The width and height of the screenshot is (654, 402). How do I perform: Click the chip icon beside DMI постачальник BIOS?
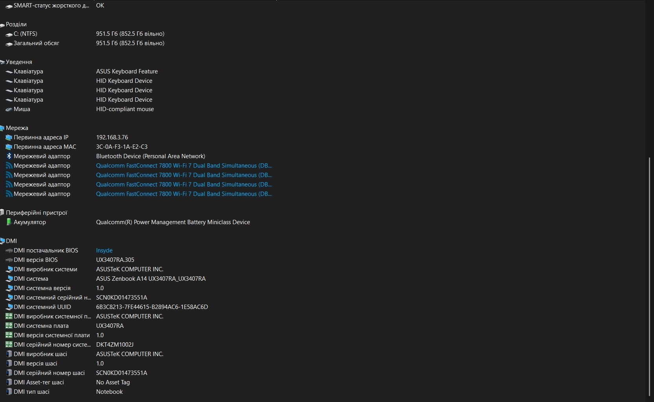[x=9, y=250]
